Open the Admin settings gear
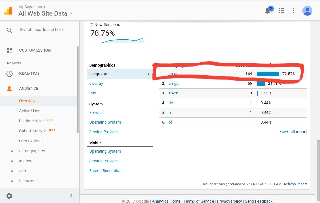Image resolution: width=320 pixels, height=203 pixels. click(9, 196)
